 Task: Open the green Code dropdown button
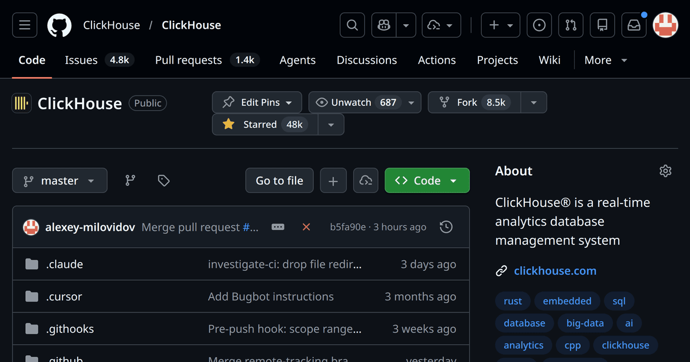pyautogui.click(x=427, y=180)
